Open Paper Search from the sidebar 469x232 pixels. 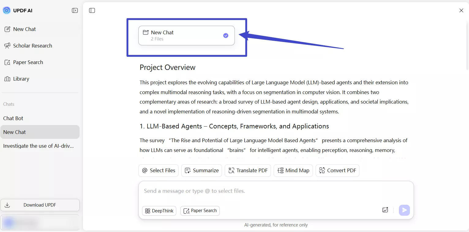point(28,62)
